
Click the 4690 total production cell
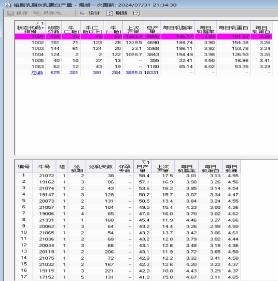point(153,43)
